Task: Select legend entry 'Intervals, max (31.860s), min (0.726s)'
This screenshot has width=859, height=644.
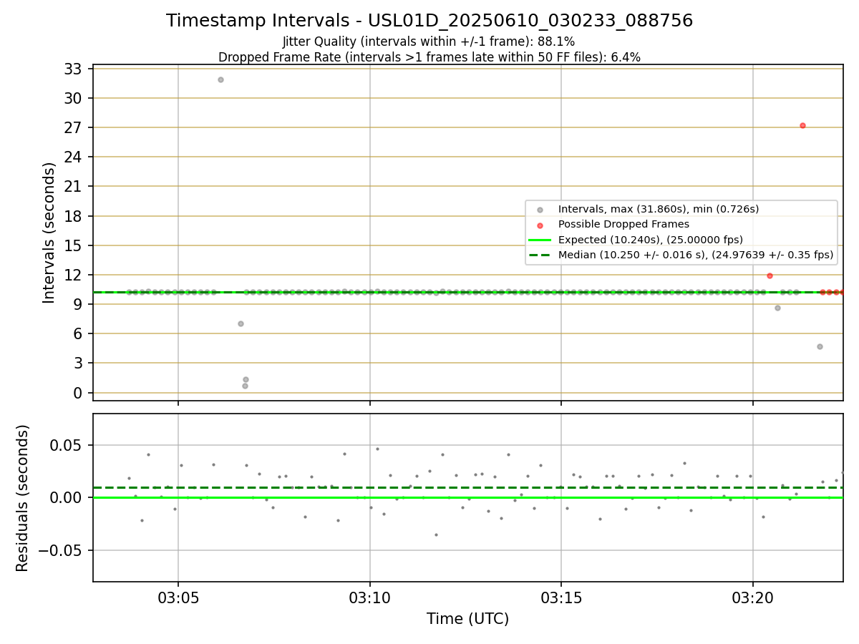Action: (659, 209)
